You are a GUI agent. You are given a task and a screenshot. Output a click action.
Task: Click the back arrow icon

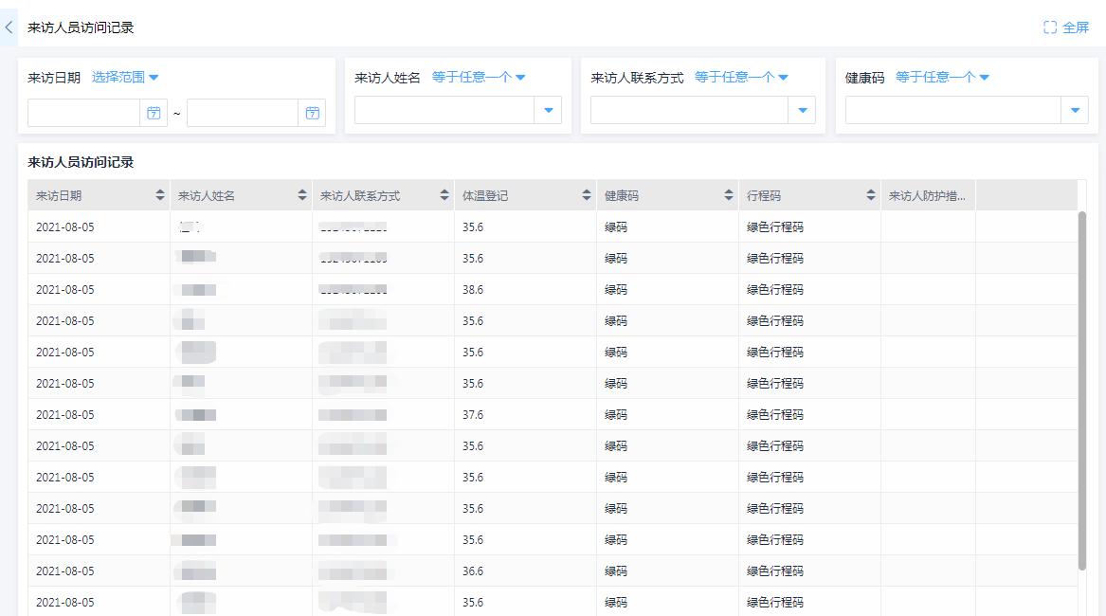(x=9, y=27)
